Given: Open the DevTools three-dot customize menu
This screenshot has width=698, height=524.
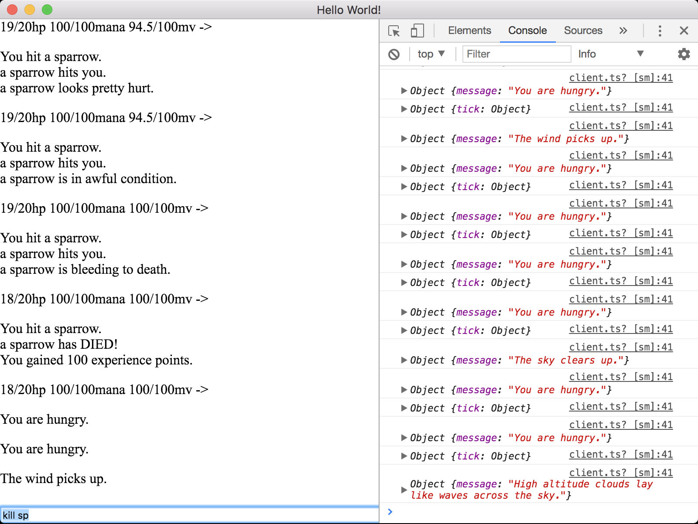Looking at the screenshot, I should (x=660, y=31).
